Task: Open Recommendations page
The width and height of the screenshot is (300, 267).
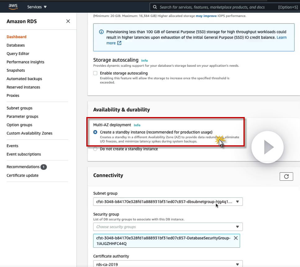Action: click(x=23, y=167)
